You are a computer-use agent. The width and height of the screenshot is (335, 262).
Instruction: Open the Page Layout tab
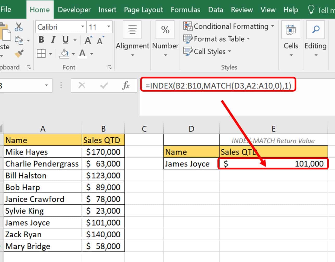coord(143,10)
